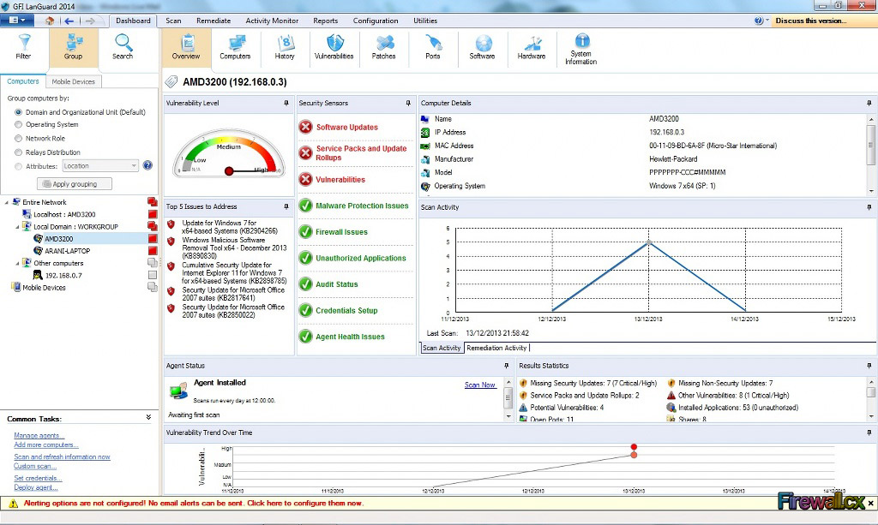The height and width of the screenshot is (525, 878).
Task: Switch to the Remediation Activity tab
Action: pos(496,348)
